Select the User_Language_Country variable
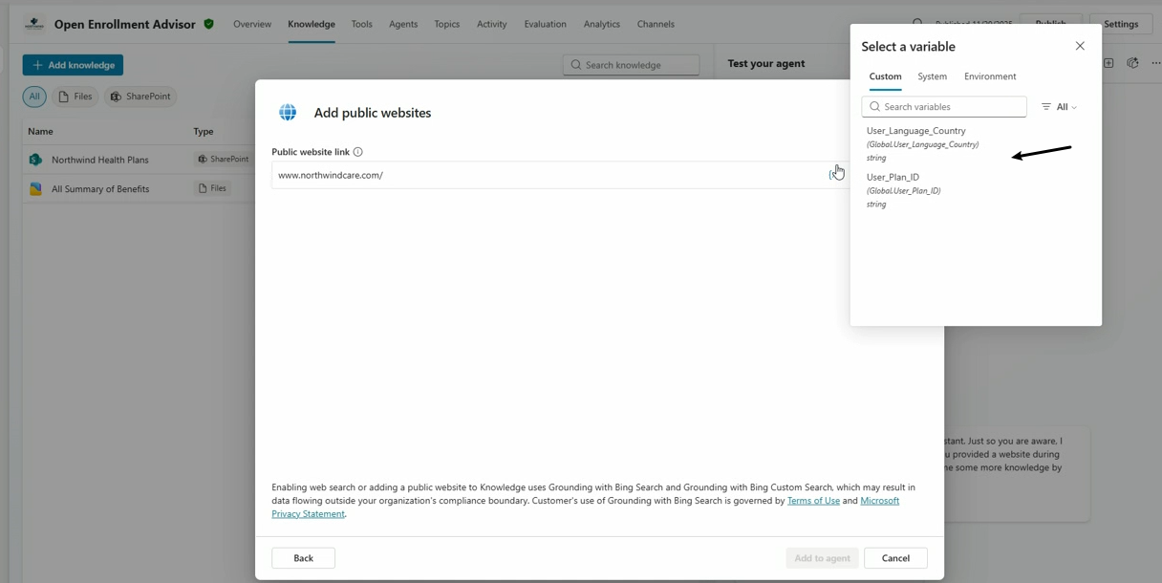Viewport: 1162px width, 583px height. [922, 143]
